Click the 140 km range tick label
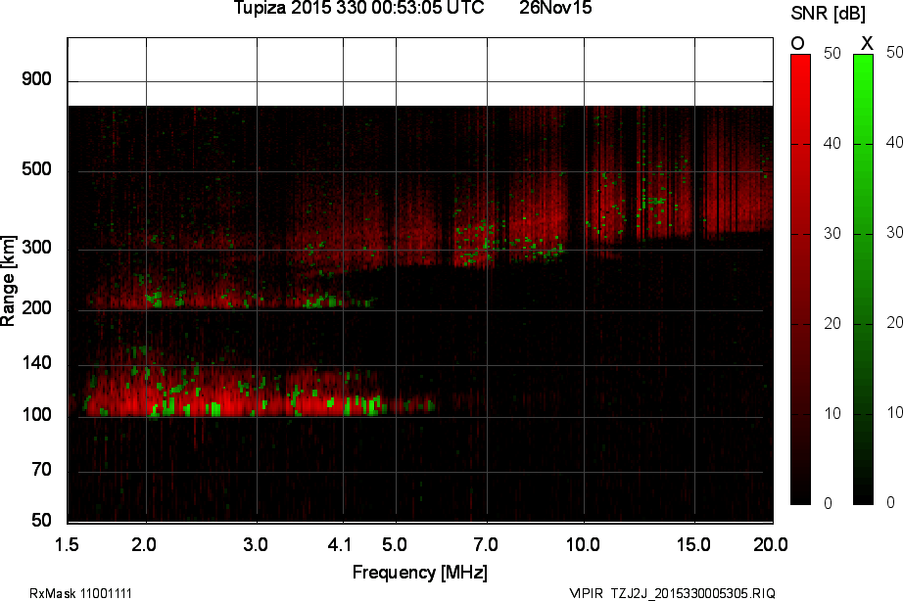The image size is (903, 601). 36,364
